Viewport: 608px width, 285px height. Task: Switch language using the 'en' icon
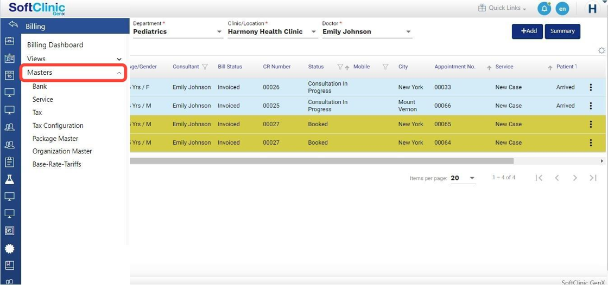tap(562, 9)
